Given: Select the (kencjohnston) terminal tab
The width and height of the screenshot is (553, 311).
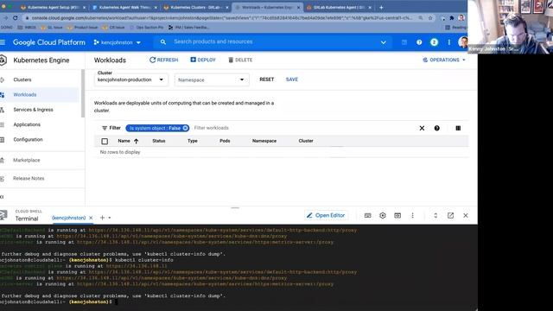Looking at the screenshot, I should [69, 218].
